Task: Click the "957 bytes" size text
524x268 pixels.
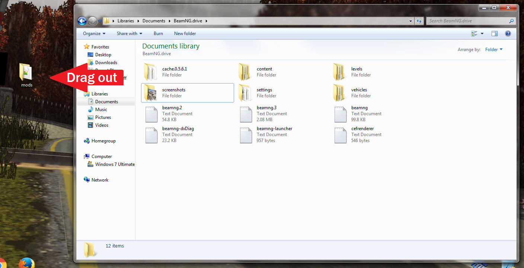Action: point(266,141)
